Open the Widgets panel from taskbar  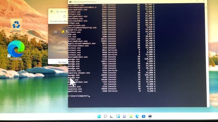coord(118,116)
